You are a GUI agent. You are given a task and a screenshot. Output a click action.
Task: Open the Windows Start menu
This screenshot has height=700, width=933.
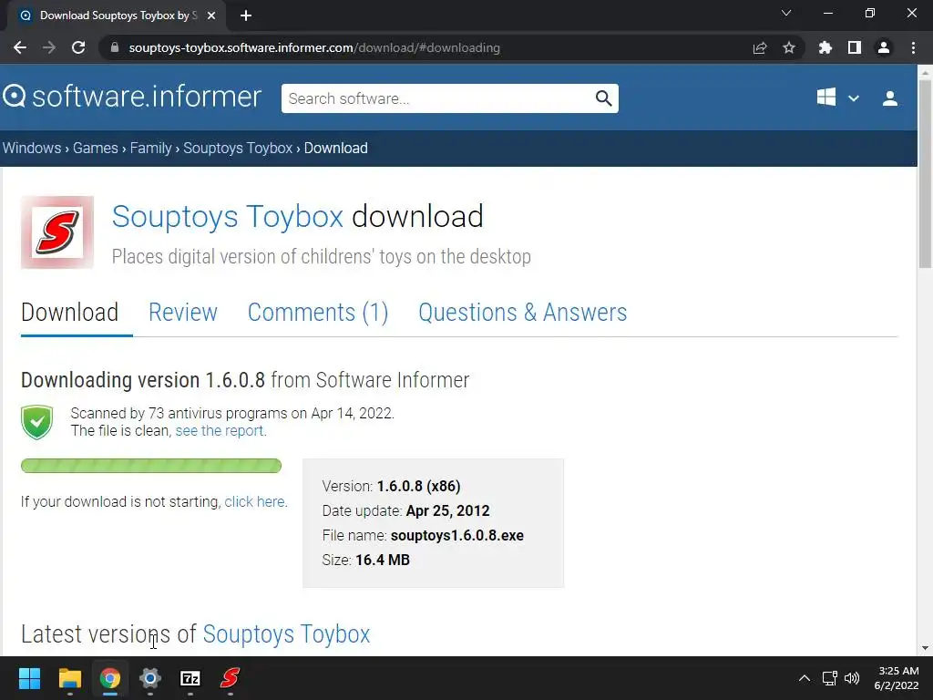(x=29, y=678)
